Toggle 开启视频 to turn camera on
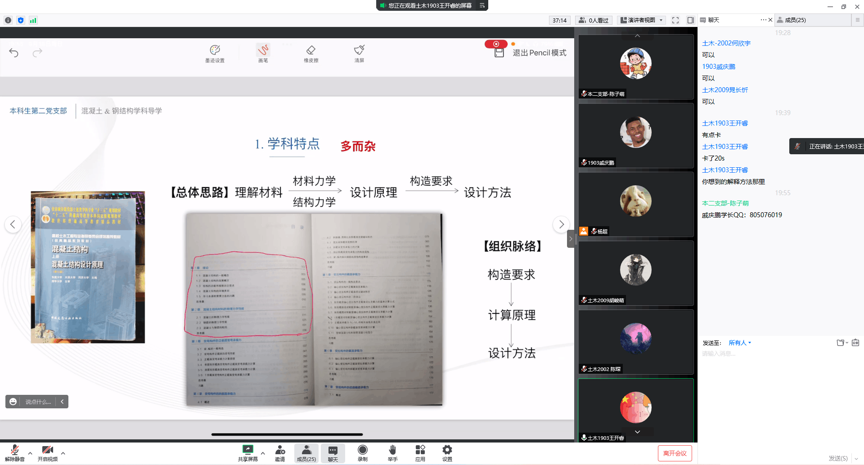This screenshot has height=465, width=864. pos(47,452)
